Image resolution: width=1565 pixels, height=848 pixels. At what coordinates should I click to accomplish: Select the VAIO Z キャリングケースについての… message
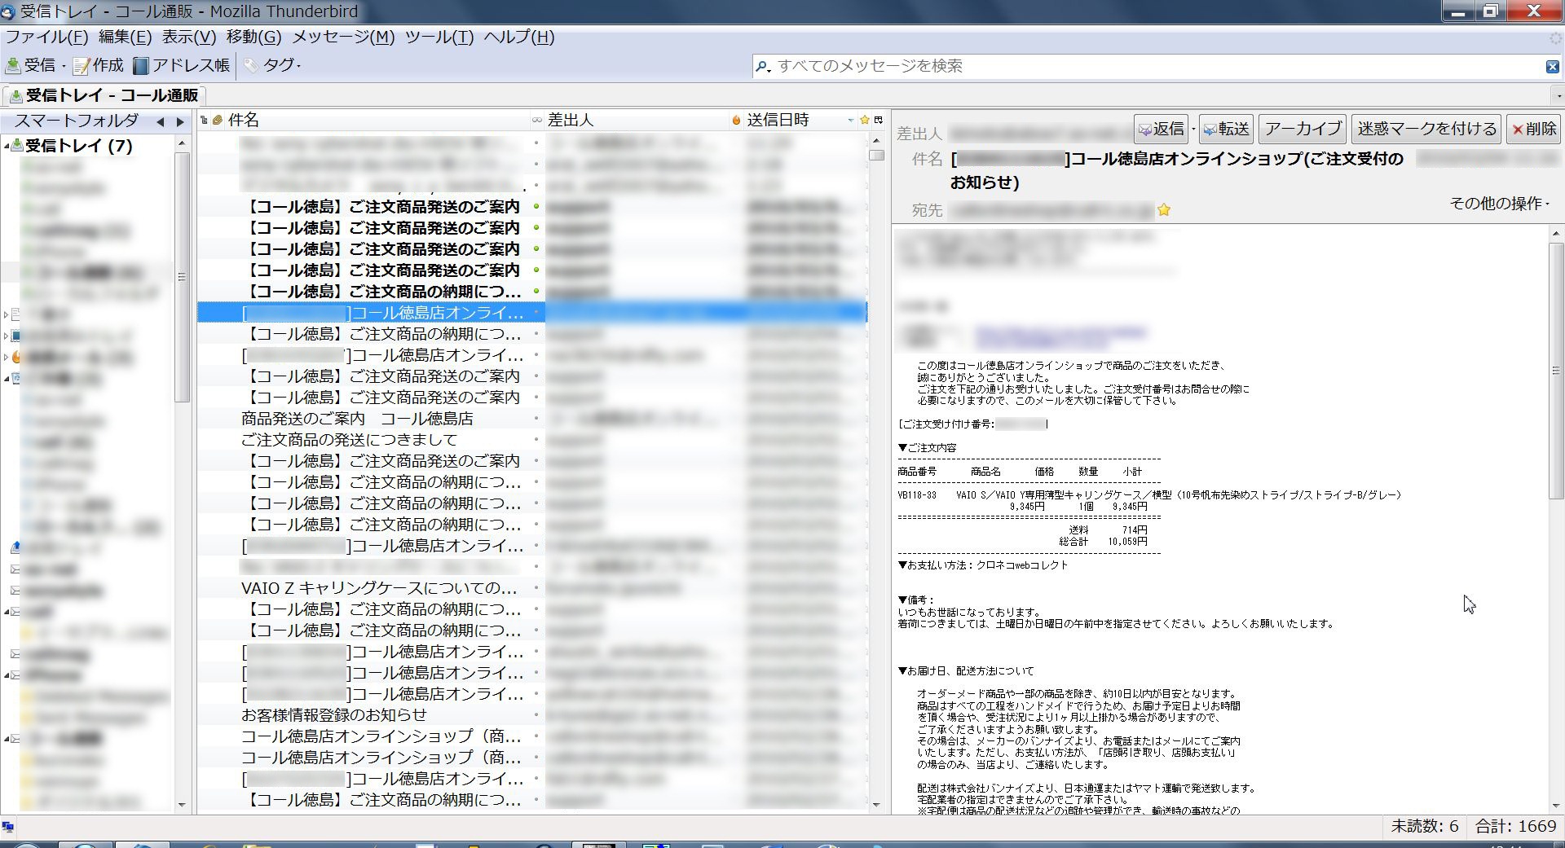[x=379, y=588]
